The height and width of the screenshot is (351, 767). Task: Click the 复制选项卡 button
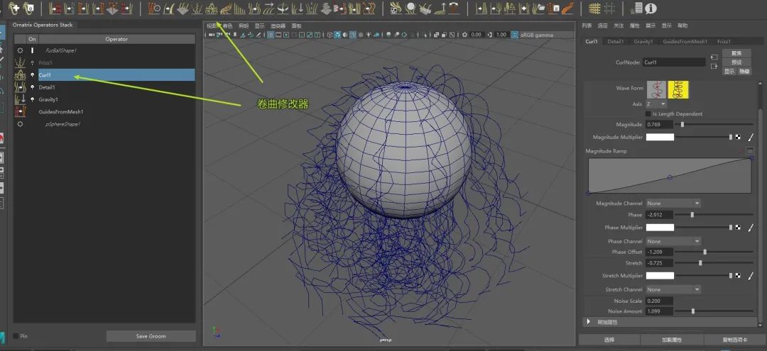[735, 339]
